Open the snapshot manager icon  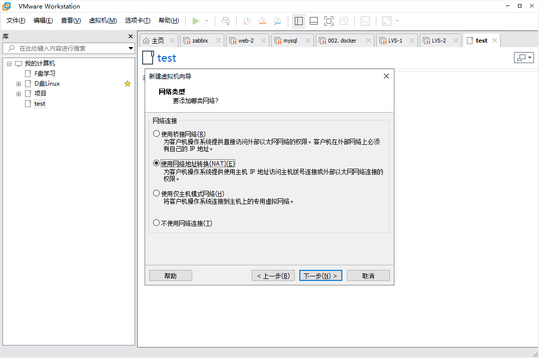click(277, 21)
